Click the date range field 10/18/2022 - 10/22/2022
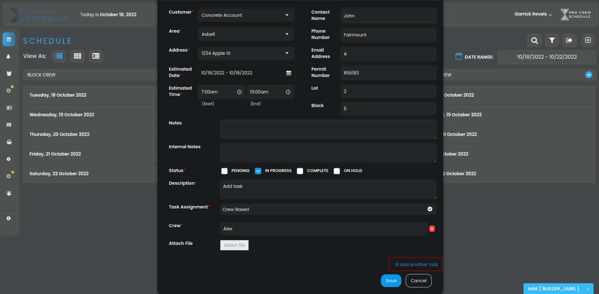 [x=547, y=57]
